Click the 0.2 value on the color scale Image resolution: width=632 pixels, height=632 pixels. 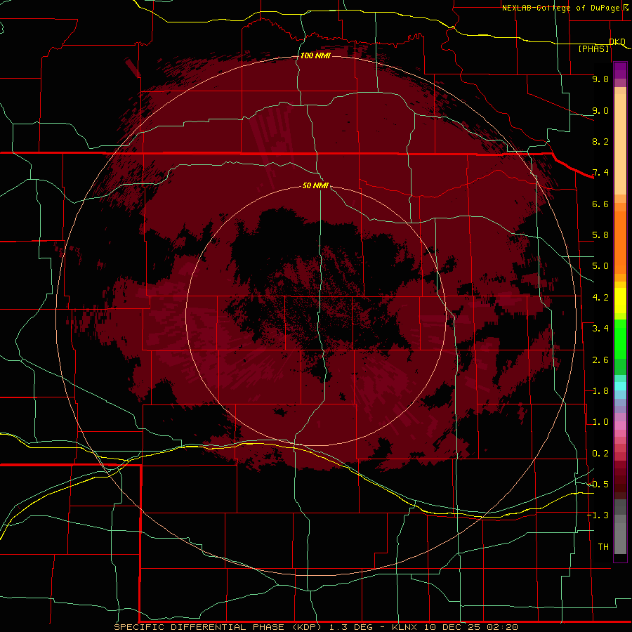pos(600,454)
